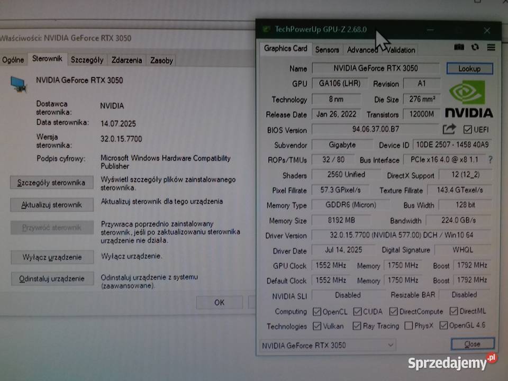The height and width of the screenshot is (381, 508).
Task: Click the GPU-Z screenshot camera icon
Action: click(459, 48)
